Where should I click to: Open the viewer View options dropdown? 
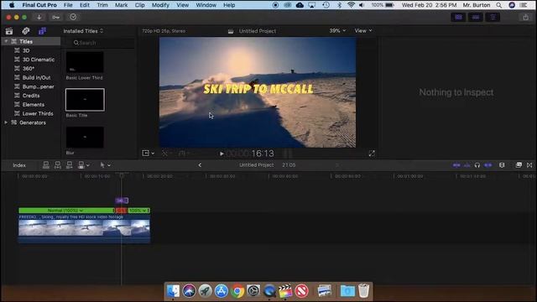point(363,30)
